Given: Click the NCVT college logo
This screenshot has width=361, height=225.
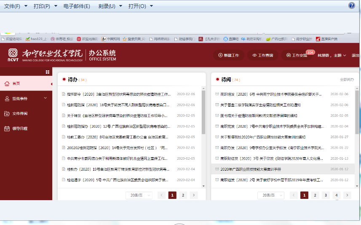Looking at the screenshot, I should pos(14,55).
